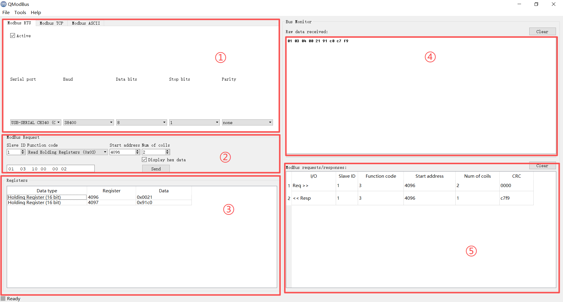Switch to the Modbus RTU tab
The image size is (563, 302).
pyautogui.click(x=19, y=23)
